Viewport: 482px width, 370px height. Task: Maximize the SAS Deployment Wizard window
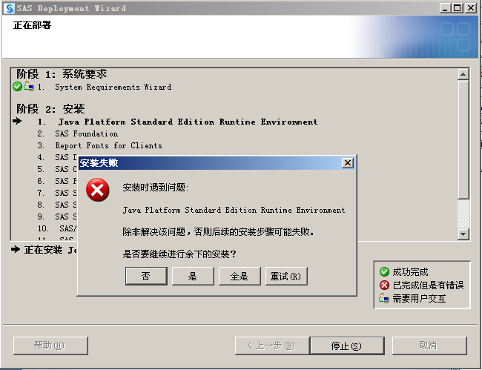click(457, 8)
